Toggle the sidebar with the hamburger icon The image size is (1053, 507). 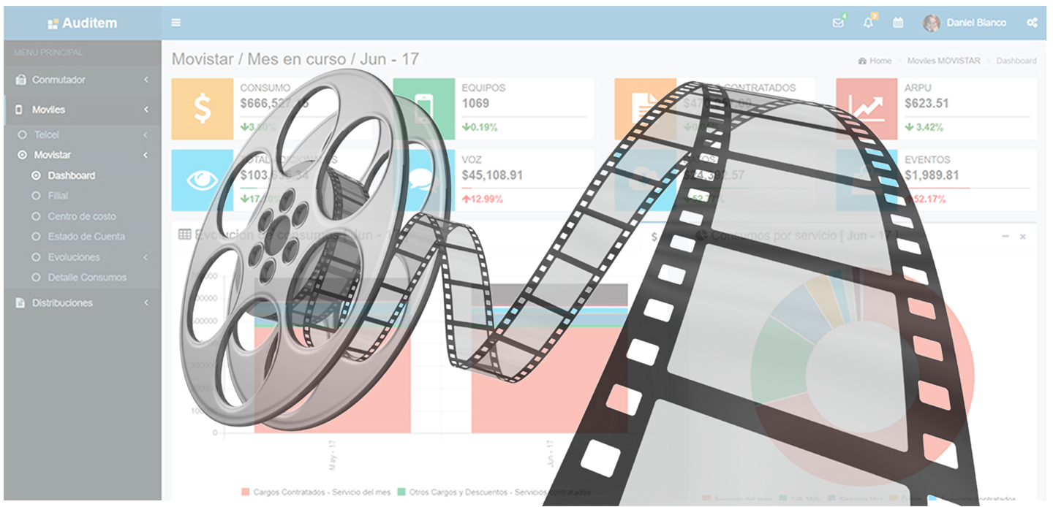coord(176,23)
